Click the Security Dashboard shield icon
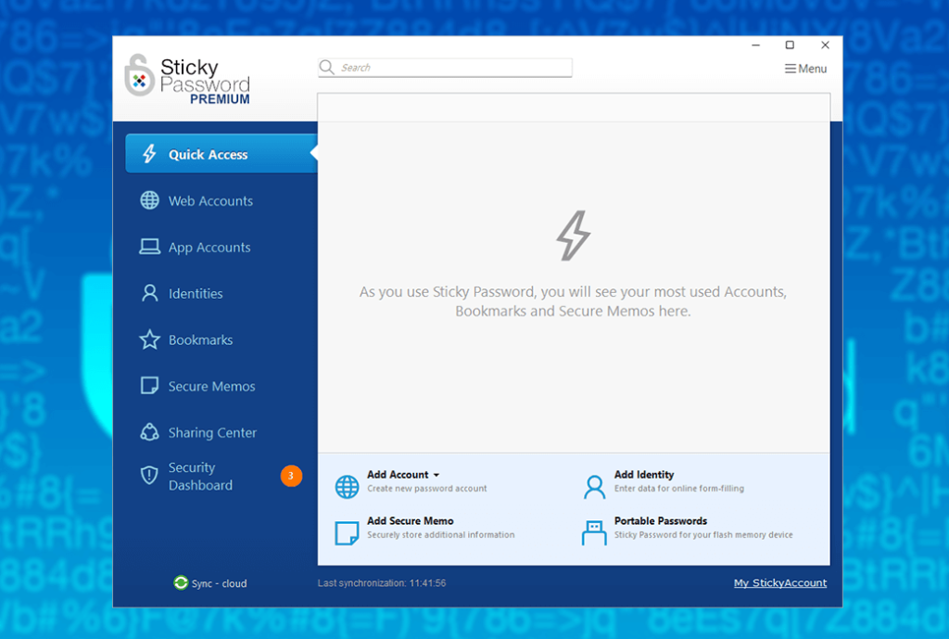The image size is (949, 639). pyautogui.click(x=149, y=476)
